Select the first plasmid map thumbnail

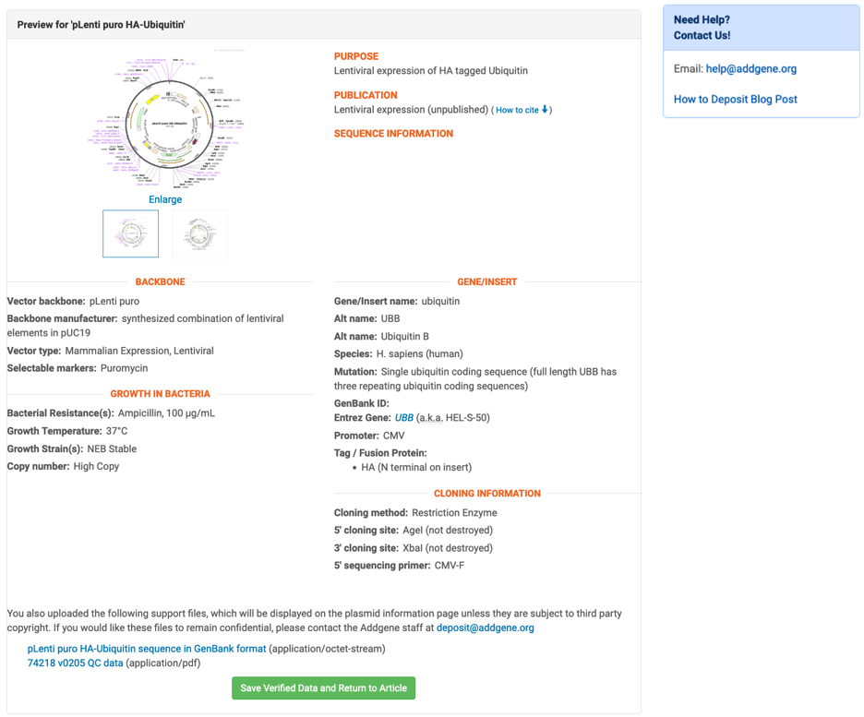click(130, 233)
